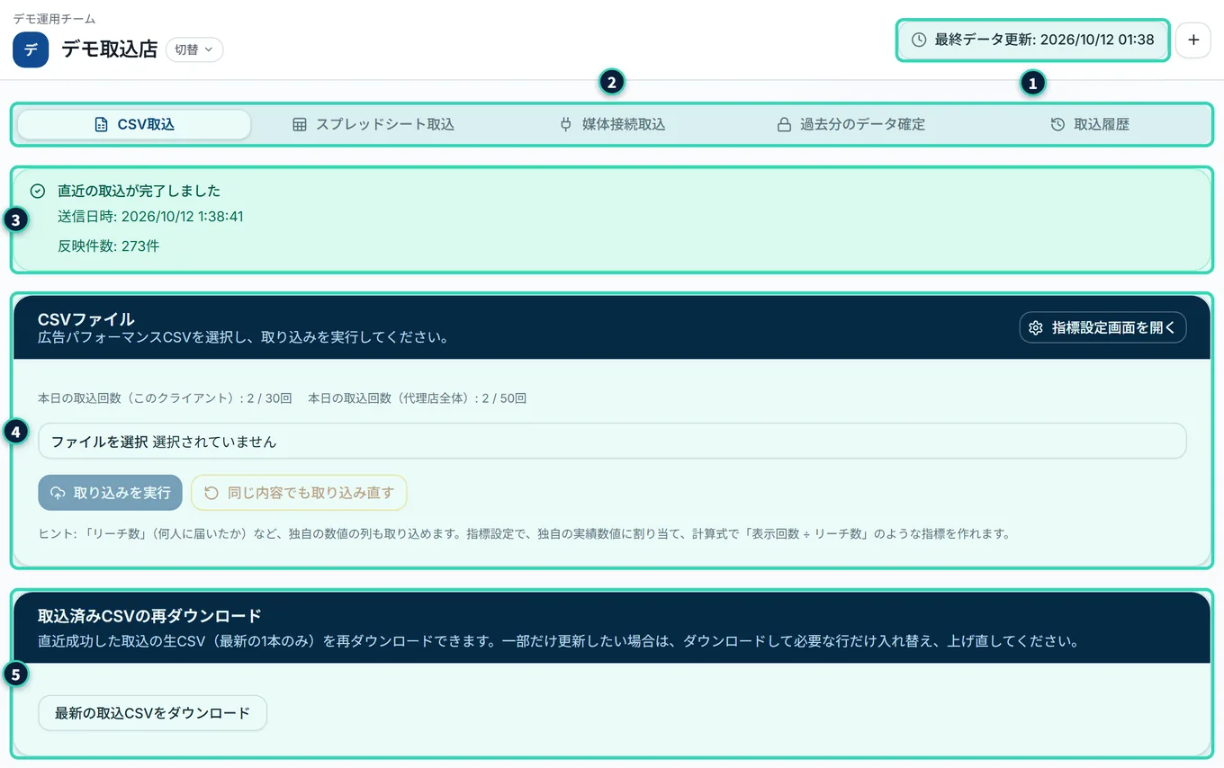
Task: Click the CSVファイル section heading
Action: coord(86,318)
